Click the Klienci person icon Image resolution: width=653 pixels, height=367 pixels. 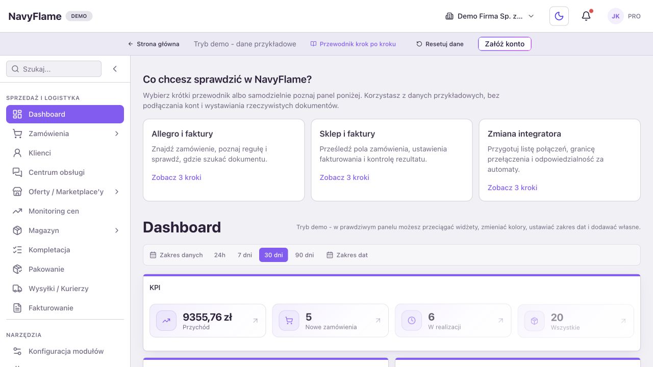pos(17,153)
